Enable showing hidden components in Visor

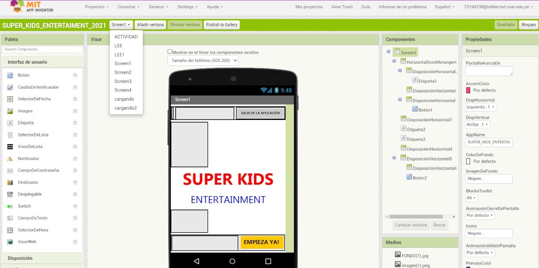(170, 52)
